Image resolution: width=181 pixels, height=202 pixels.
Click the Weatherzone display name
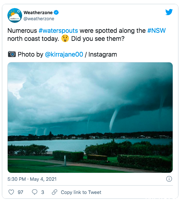(38, 13)
